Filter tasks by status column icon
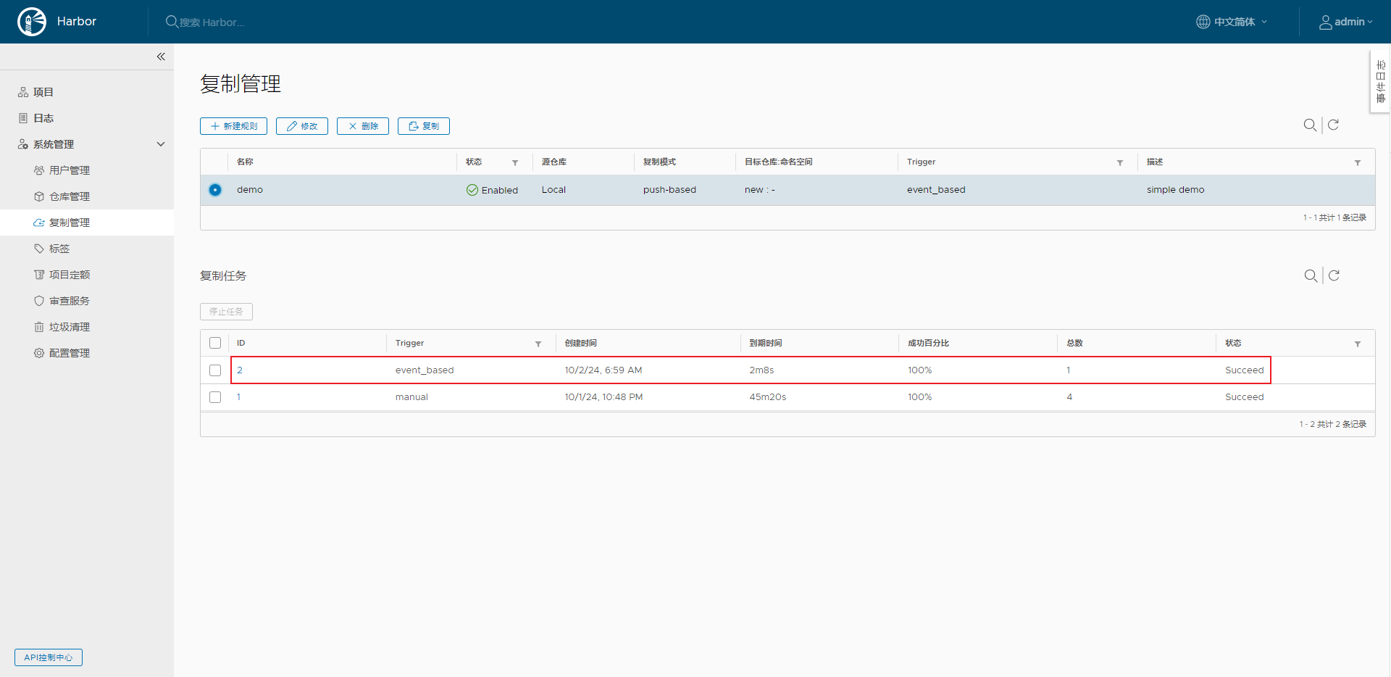Screen dimensions: 1391x677 (x=1358, y=344)
